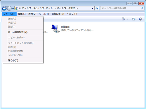The height and width of the screenshot is (109, 146).
Task: Click the blue help question mark icon
Action: pyautogui.click(x=140, y=19)
